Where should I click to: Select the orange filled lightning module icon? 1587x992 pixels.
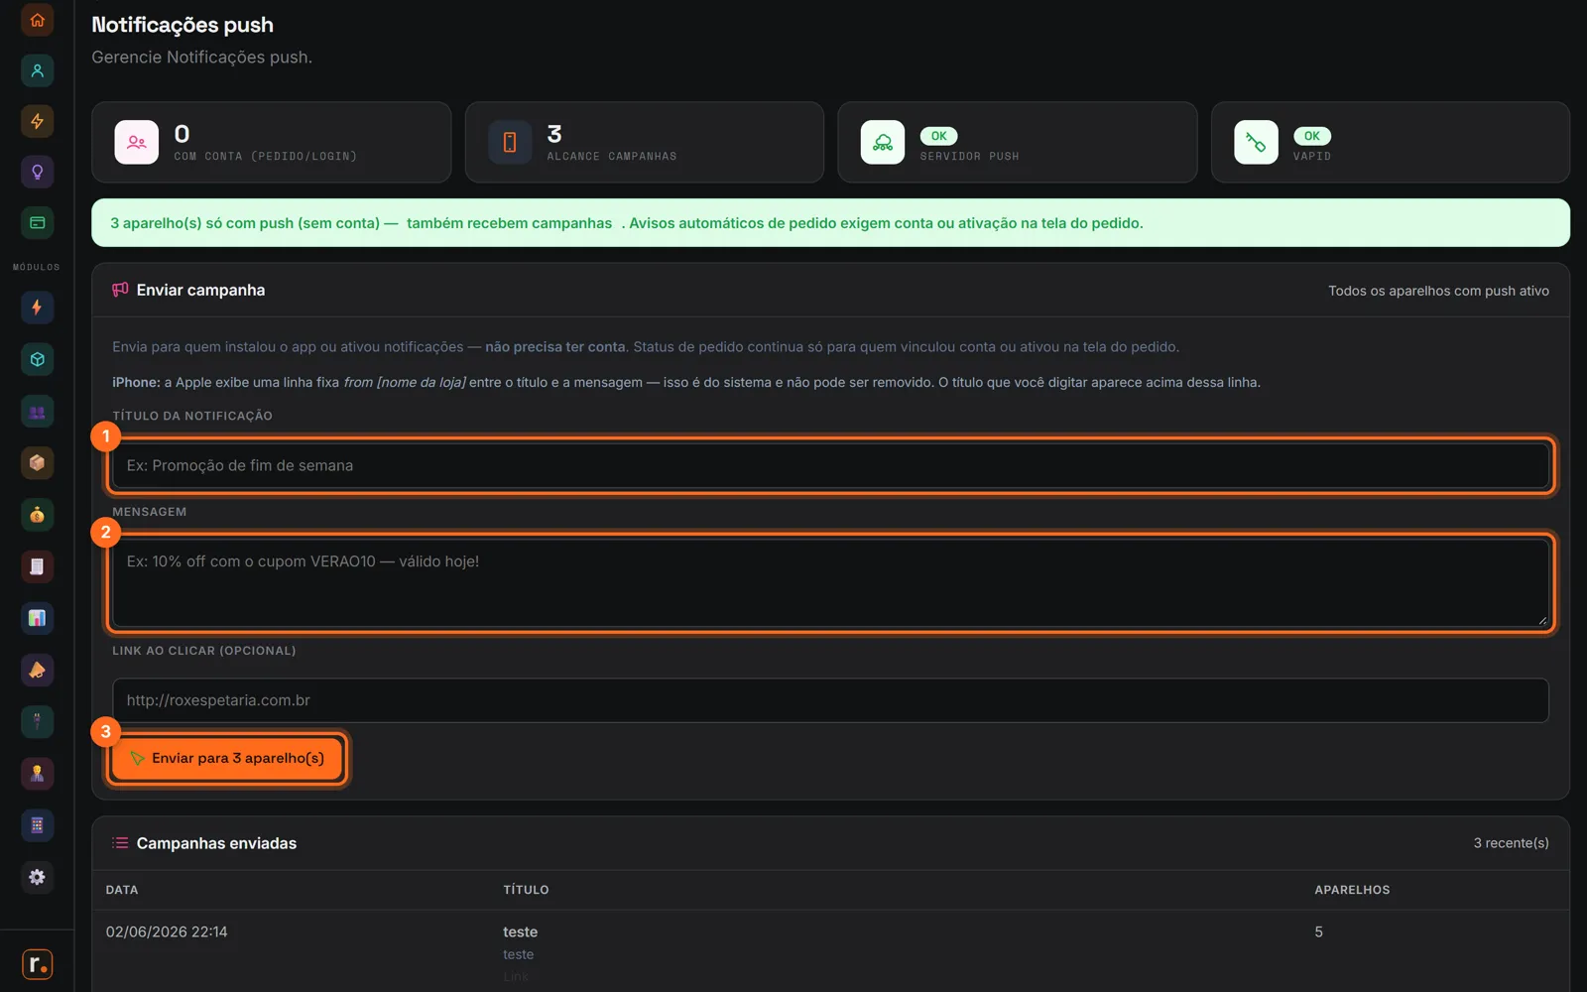click(x=37, y=308)
